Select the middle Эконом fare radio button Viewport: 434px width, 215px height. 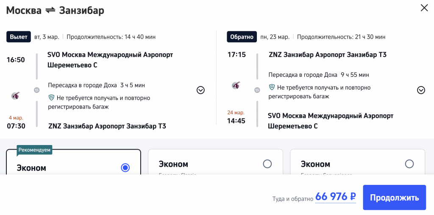click(267, 164)
